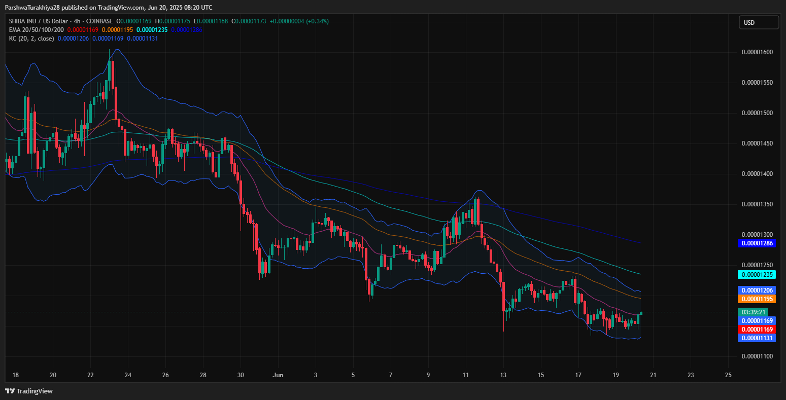This screenshot has width=786, height=400.
Task: Open the USD currency selector
Action: coord(758,22)
